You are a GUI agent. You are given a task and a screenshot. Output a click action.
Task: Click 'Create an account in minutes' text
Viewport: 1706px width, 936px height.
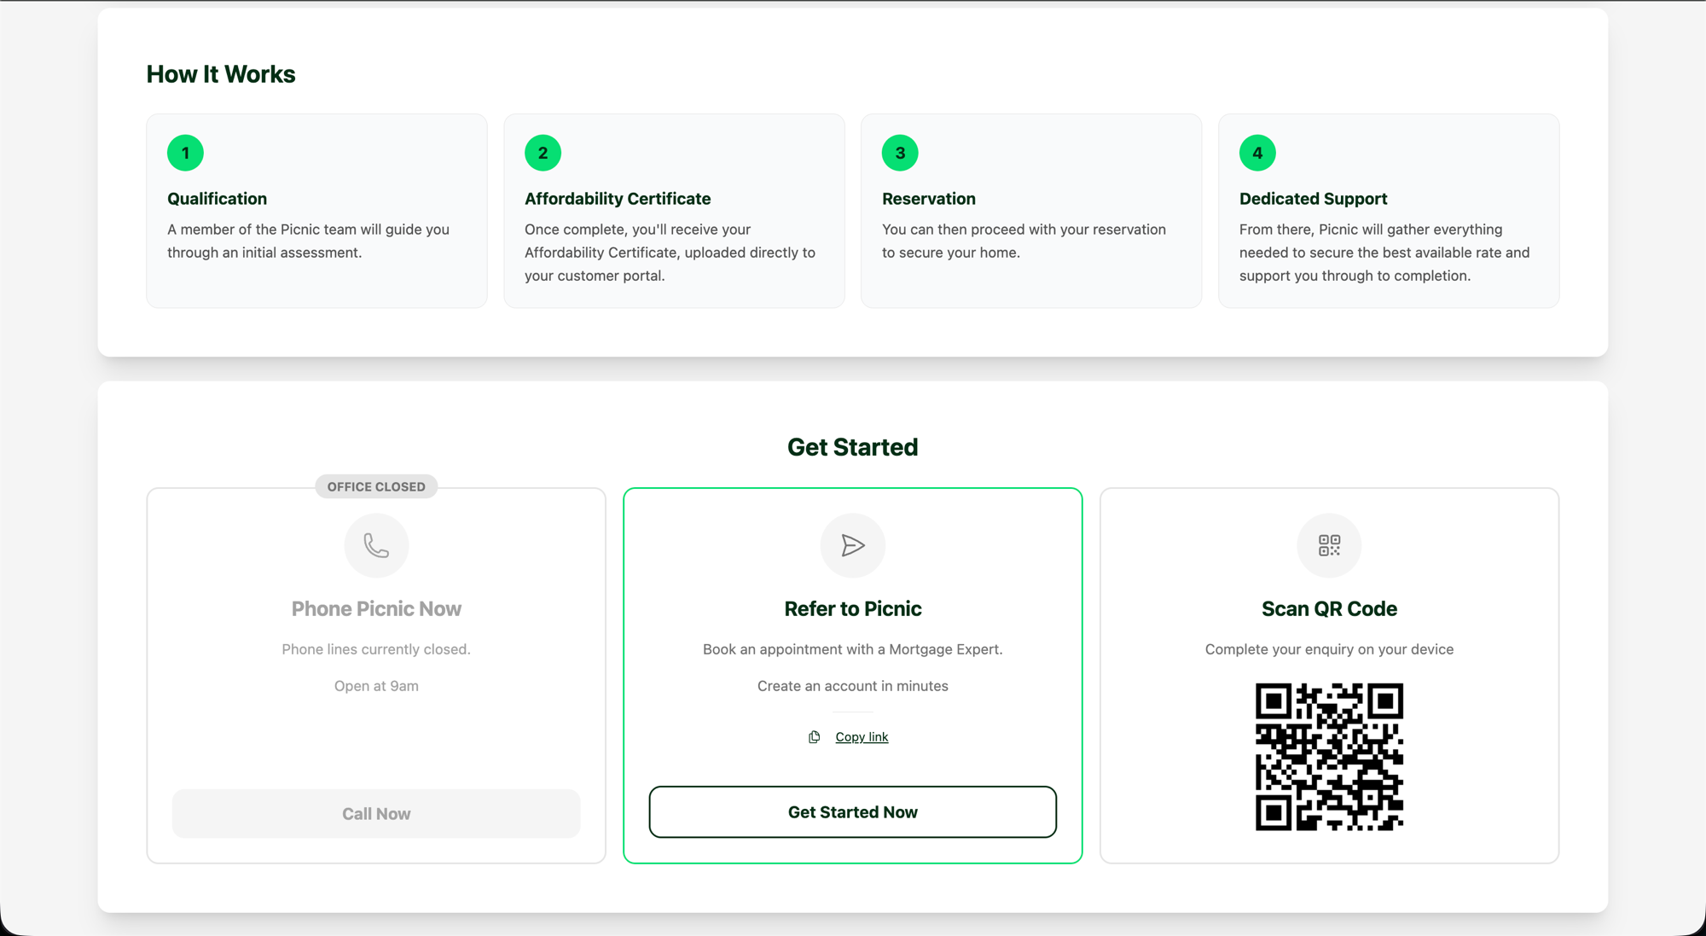(853, 686)
